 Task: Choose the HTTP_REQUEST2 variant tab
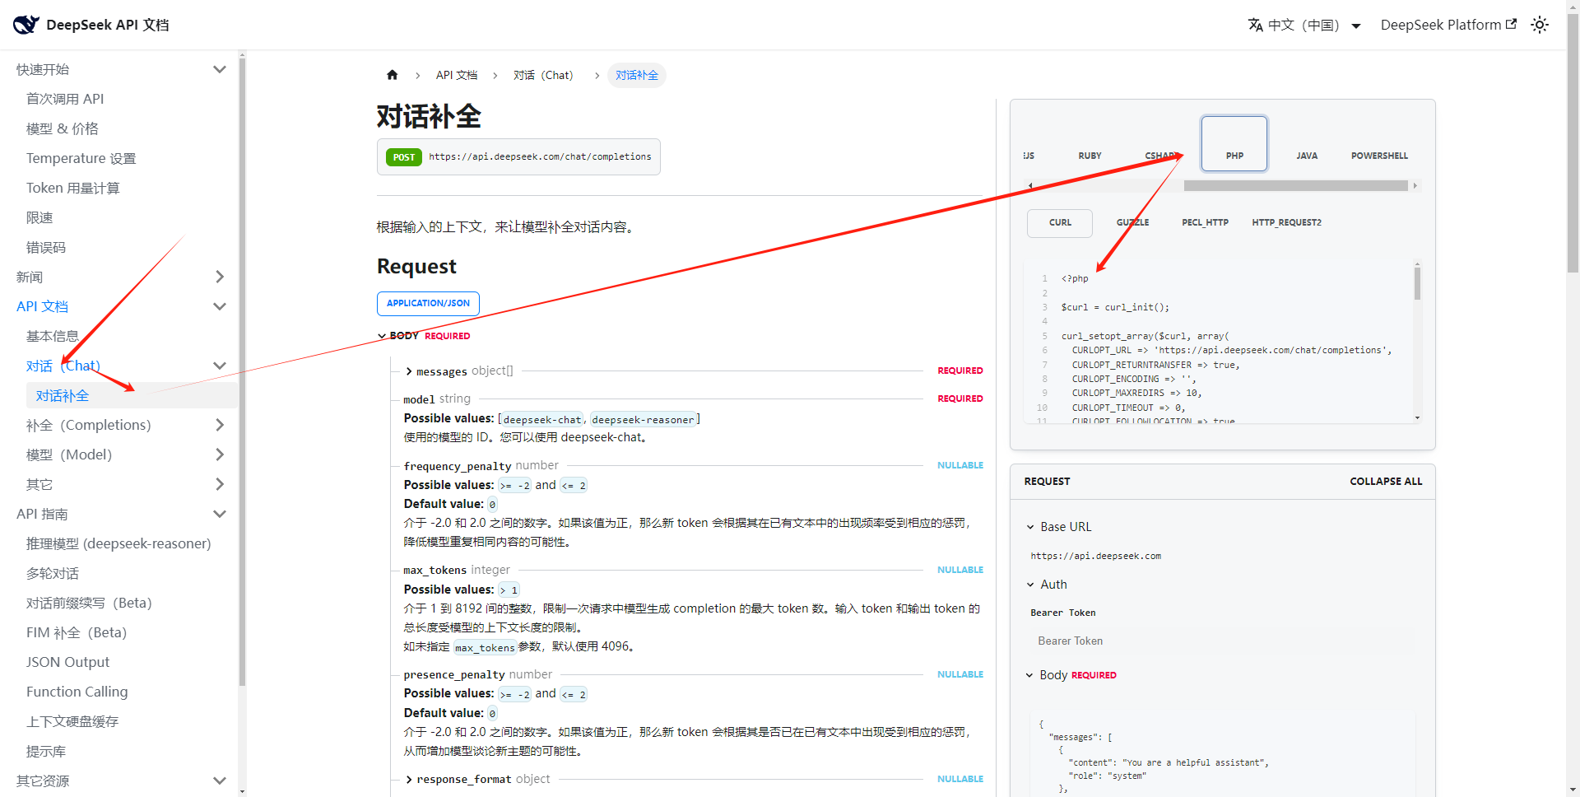(1287, 223)
